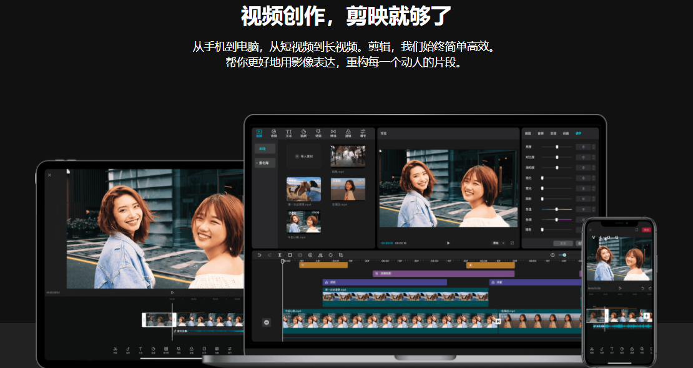The image size is (693, 368).
Task: Open the 贴纸 sticker tool icon
Action: click(303, 133)
